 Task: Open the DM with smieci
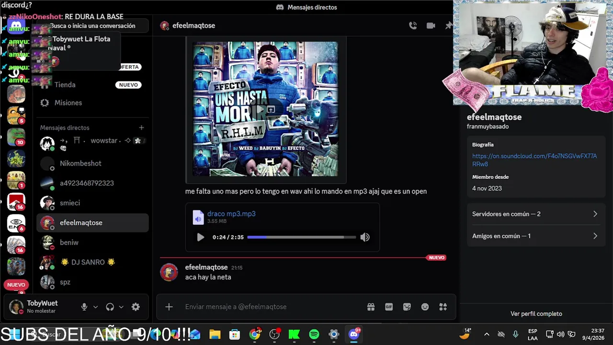92,203
